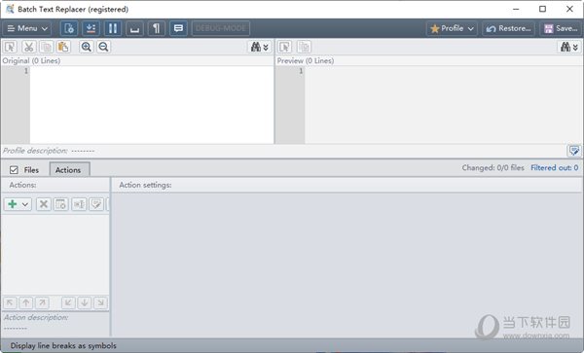584x353 pixels.
Task: Toggle the pilcrow line-break symbols button
Action: click(x=157, y=28)
